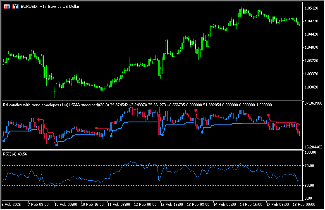This screenshot has width=325, height=210.
Task: Click the '10 Feb 16:00' time axis label
Action: 92,205
